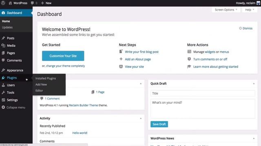Collapse the Quick Draft panel arrow

254,84
